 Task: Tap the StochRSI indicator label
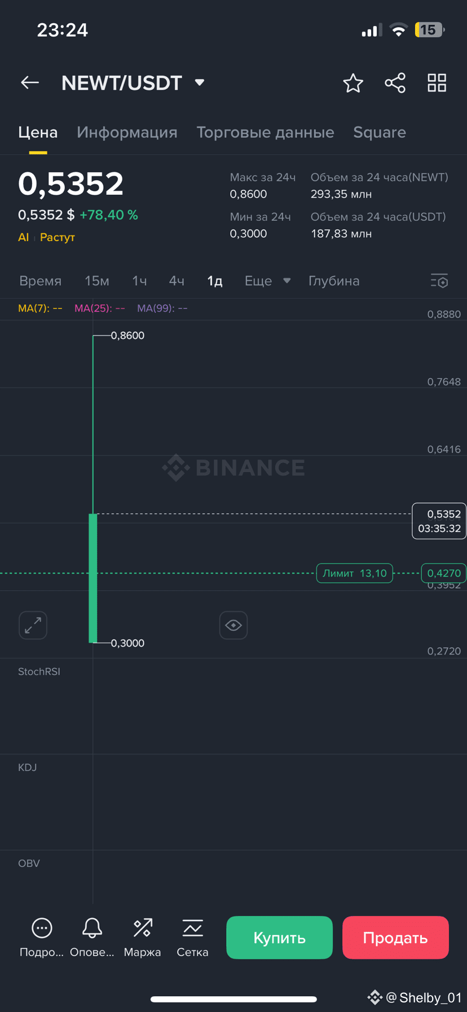[x=39, y=671]
